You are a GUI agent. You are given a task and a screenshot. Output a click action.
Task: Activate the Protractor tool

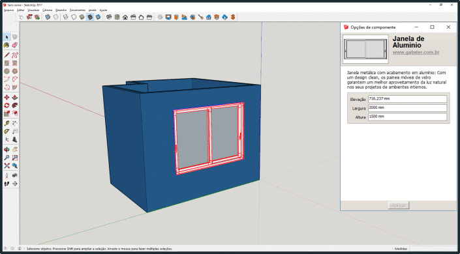point(7,132)
